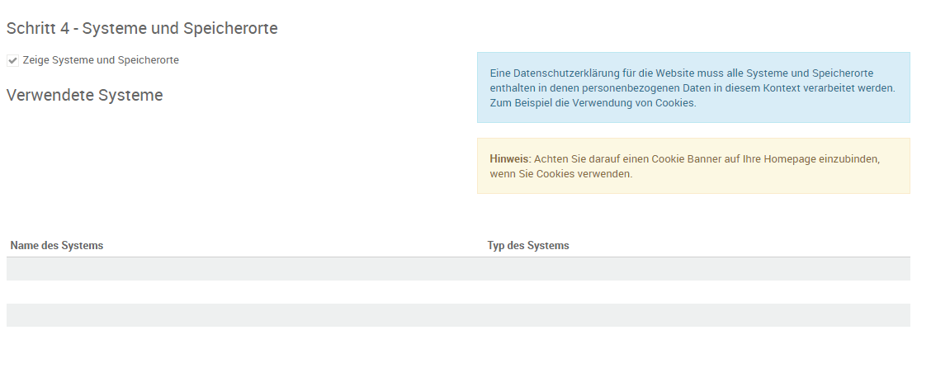Click 'wenn Sie Cookies verwenden' hint line

click(x=560, y=174)
